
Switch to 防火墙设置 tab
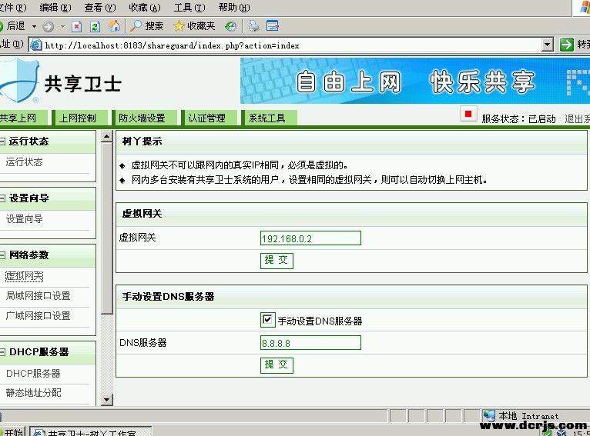tap(142, 118)
